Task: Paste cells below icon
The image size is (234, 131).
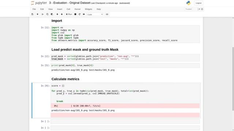Action: click(x=52, y=14)
